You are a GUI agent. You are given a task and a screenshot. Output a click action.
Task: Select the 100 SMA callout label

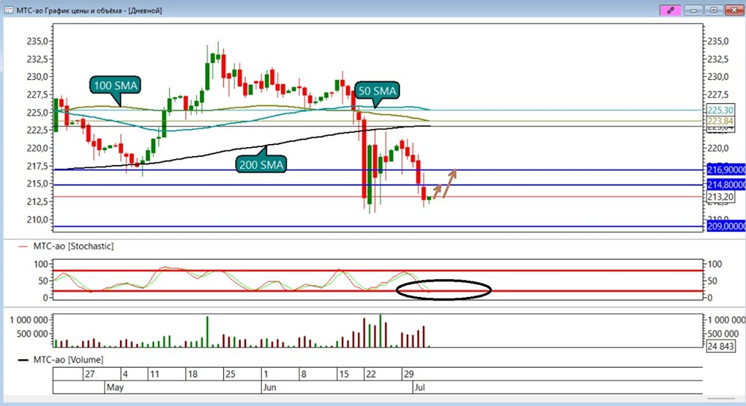pos(115,86)
